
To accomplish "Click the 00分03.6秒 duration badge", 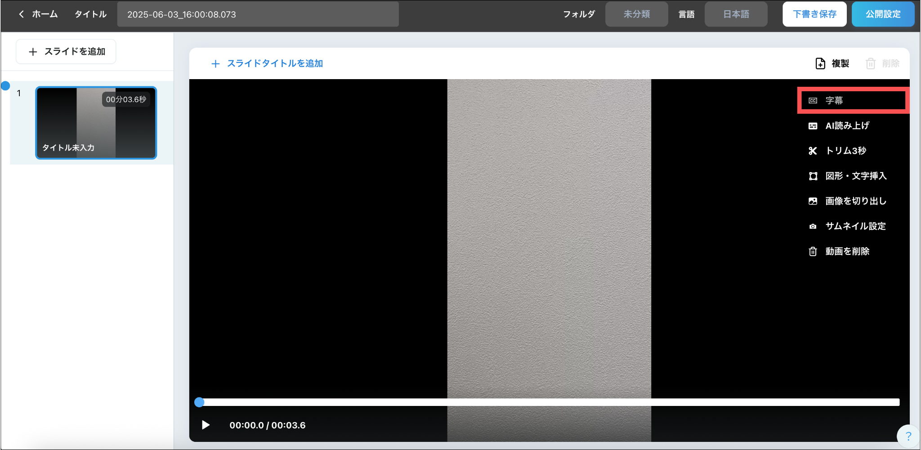I will [x=126, y=99].
